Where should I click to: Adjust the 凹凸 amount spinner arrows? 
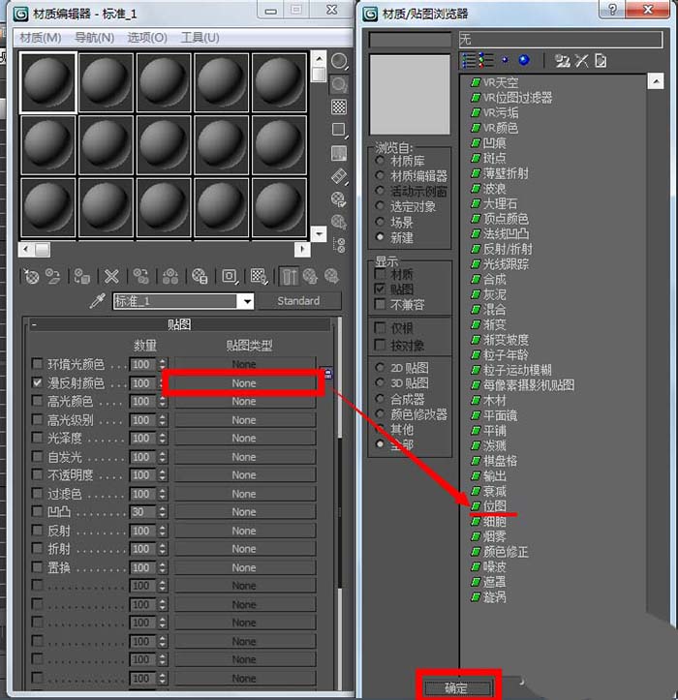(x=163, y=511)
